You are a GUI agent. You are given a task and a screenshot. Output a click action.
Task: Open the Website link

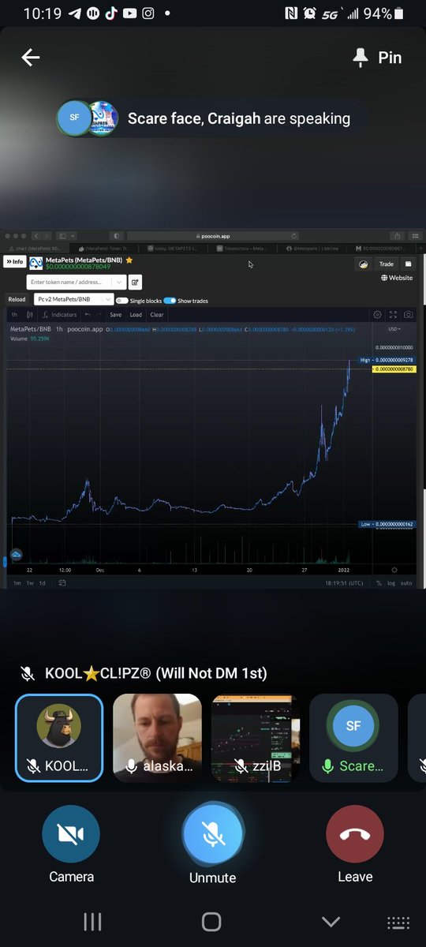397,278
